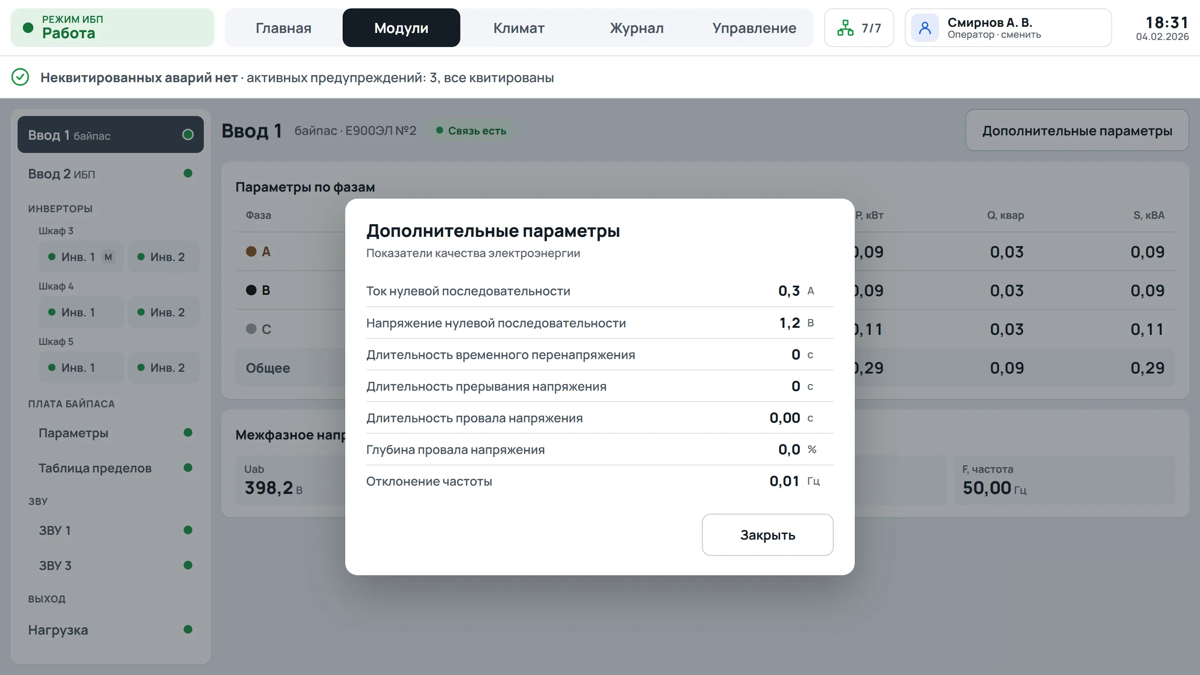Go to the Управление tab
The height and width of the screenshot is (675, 1200).
(754, 28)
